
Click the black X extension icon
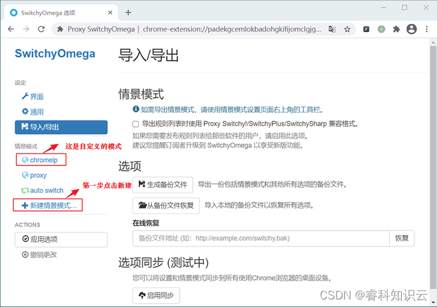pyautogui.click(x=366, y=29)
